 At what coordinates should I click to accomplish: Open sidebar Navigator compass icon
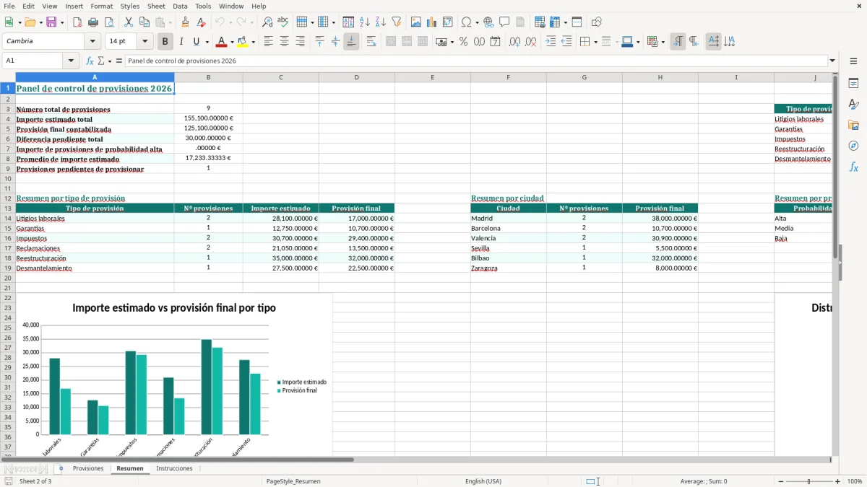853,146
